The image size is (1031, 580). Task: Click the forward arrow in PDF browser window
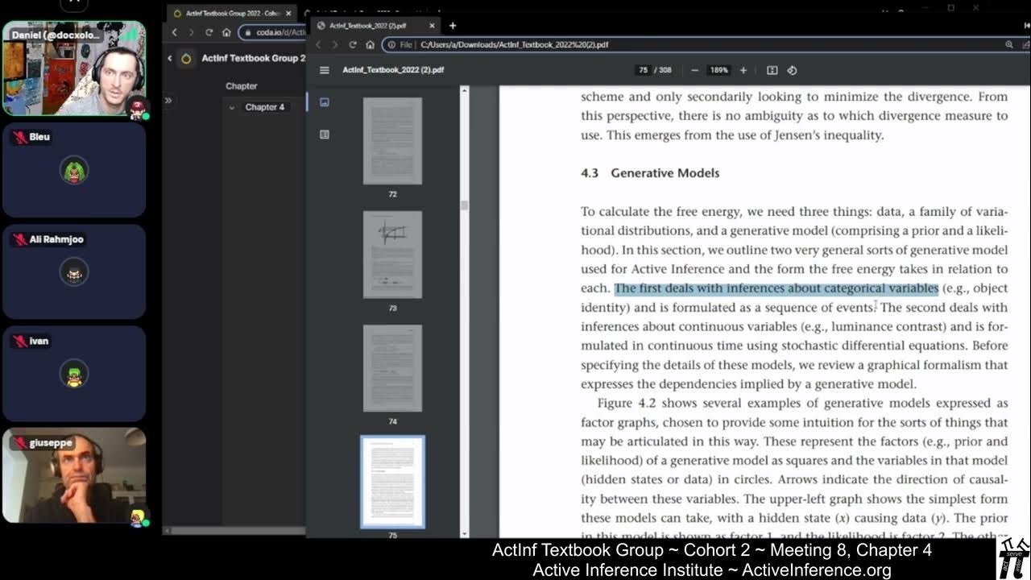(x=335, y=44)
